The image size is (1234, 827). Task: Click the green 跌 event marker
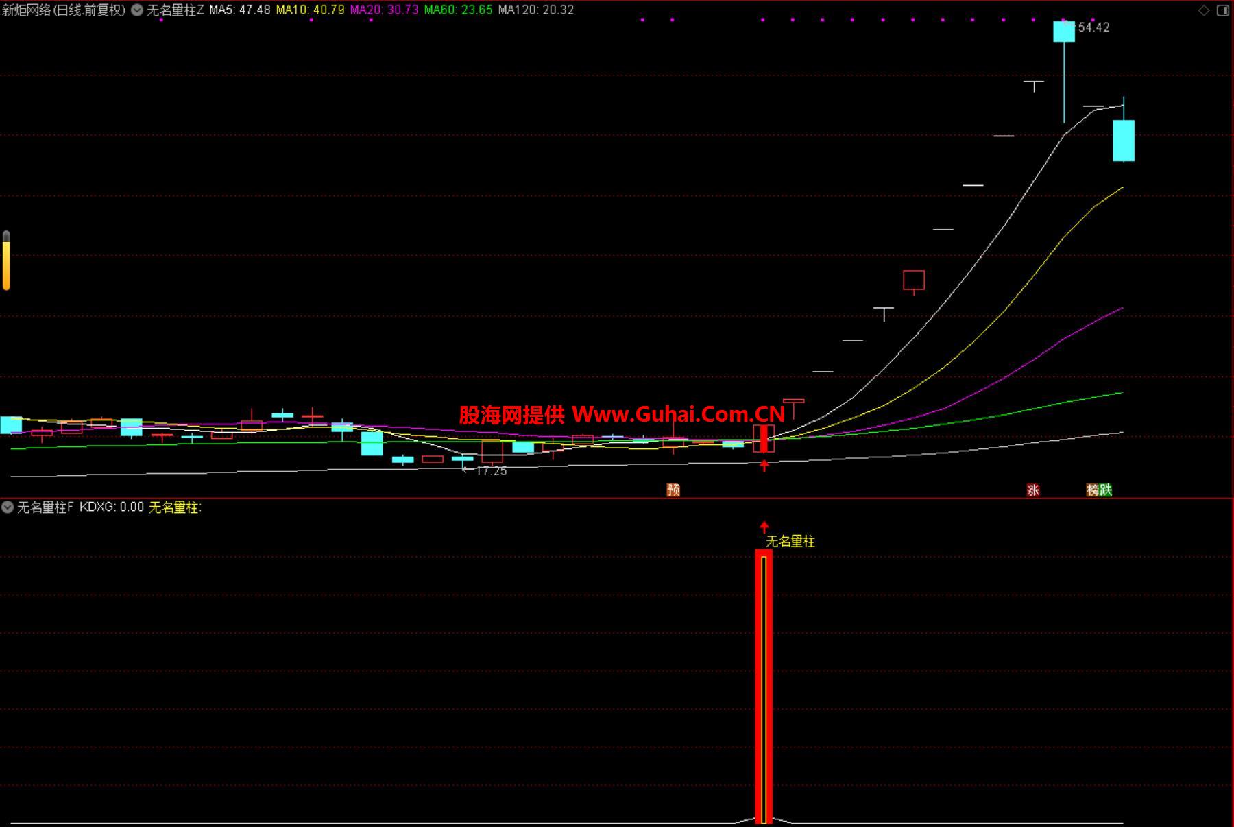tap(1105, 490)
